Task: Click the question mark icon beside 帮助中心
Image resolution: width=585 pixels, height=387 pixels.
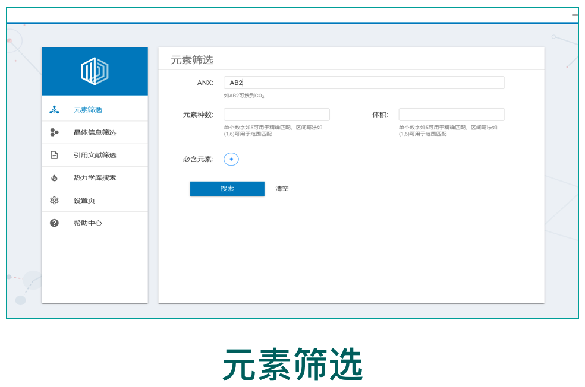Action: point(54,223)
